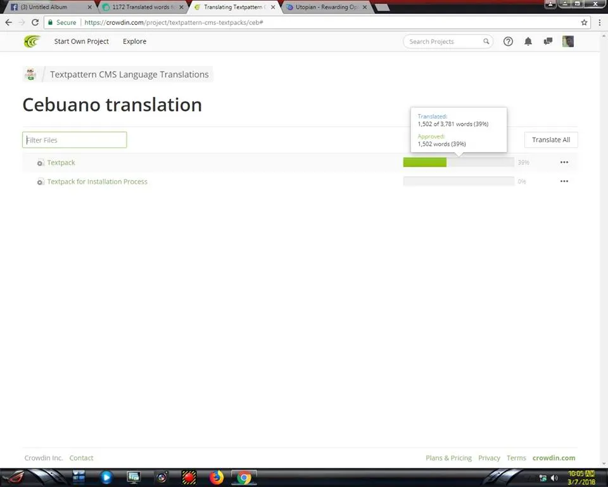The image size is (608, 487).
Task: Open the red striped taskbar app icon
Action: pyautogui.click(x=189, y=477)
